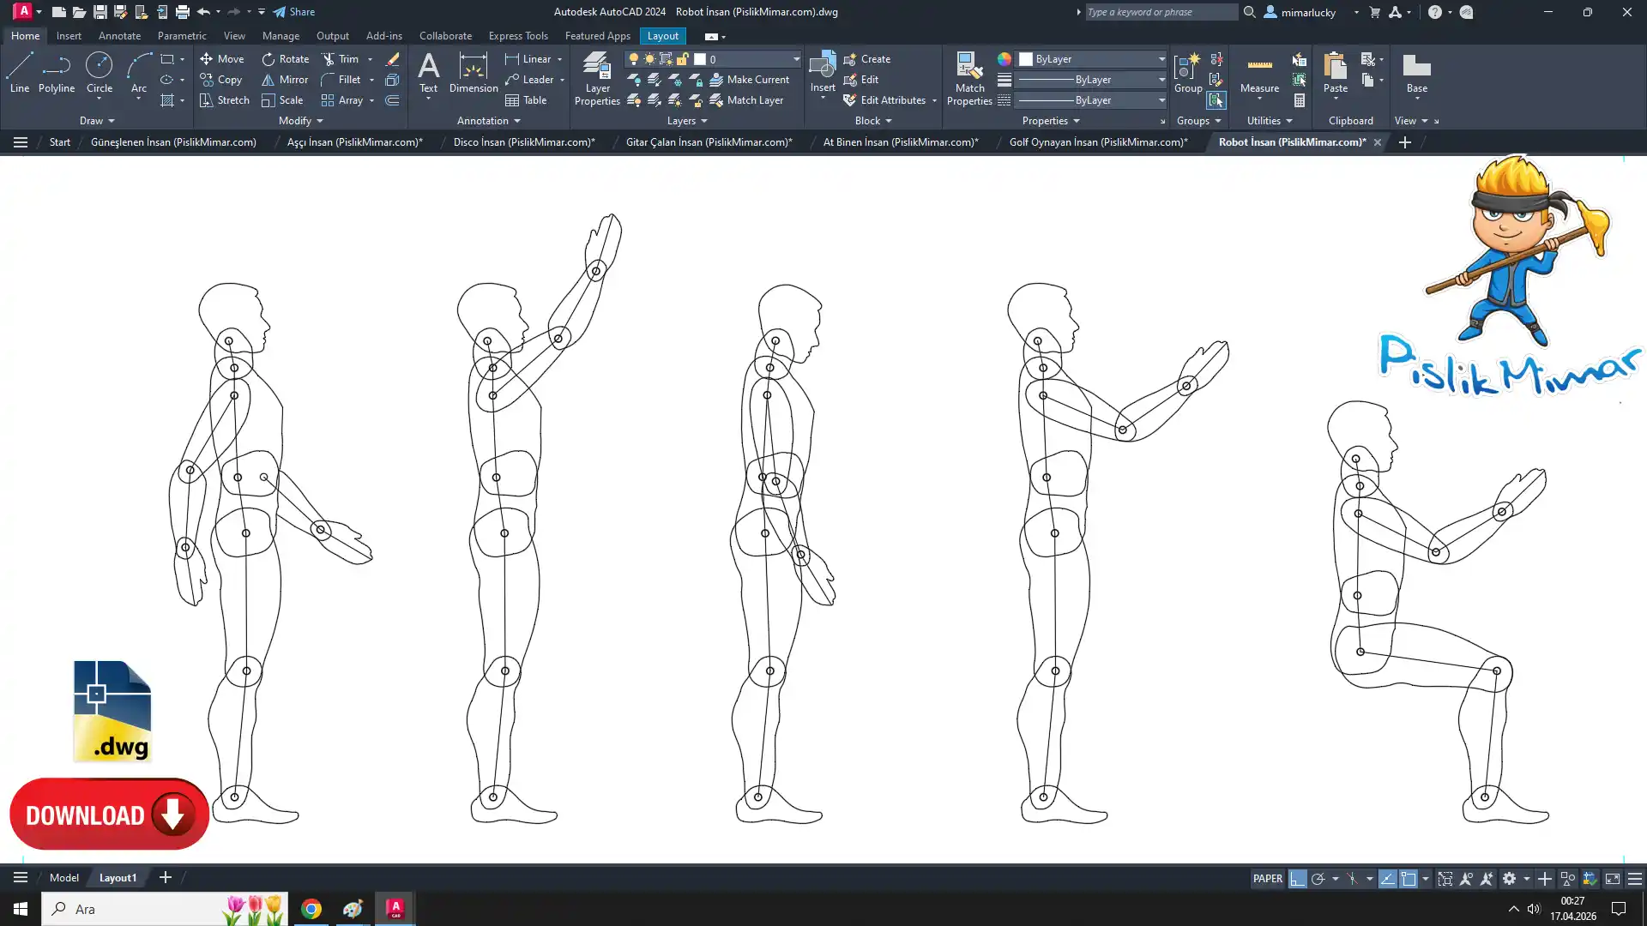Click the Share button in title bar
The height and width of the screenshot is (926, 1647).
click(294, 12)
